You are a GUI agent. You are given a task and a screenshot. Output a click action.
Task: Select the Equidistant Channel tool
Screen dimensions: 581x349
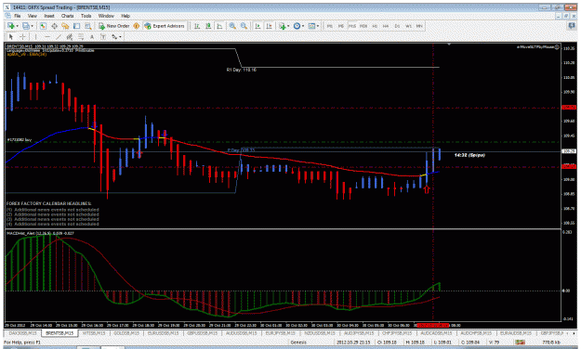70,36
